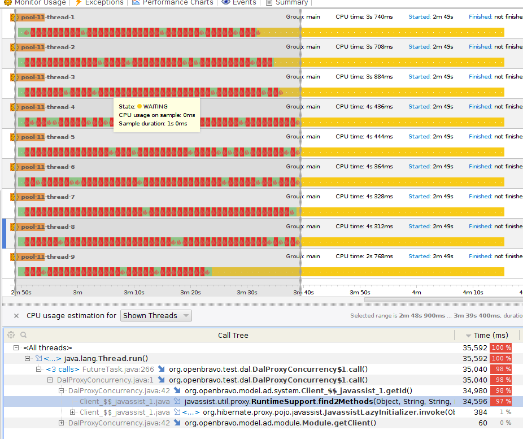Screen dimensions: 523x439
Task: Click the pool-11-thread-9 thread icon
Action: 15,257
